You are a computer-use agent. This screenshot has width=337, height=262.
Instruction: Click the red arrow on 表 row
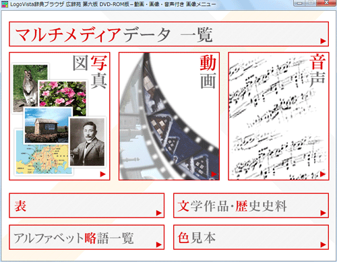click(159, 213)
